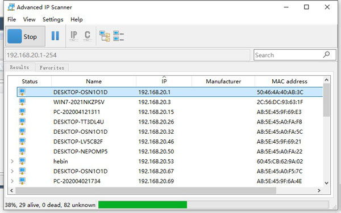Click computer icon for DESKTOP-TT3DL4U row
This screenshot has height=213, width=341.
(22, 122)
